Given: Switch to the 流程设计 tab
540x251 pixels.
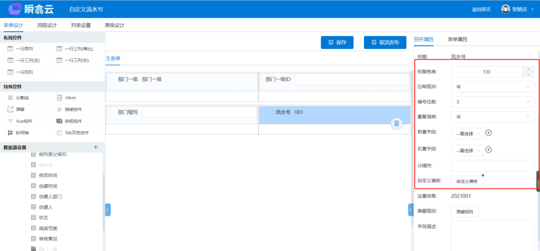Looking at the screenshot, I should coord(47,25).
